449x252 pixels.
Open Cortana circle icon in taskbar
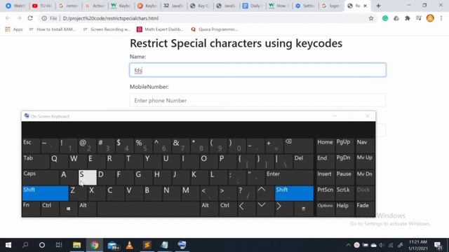(x=42, y=245)
